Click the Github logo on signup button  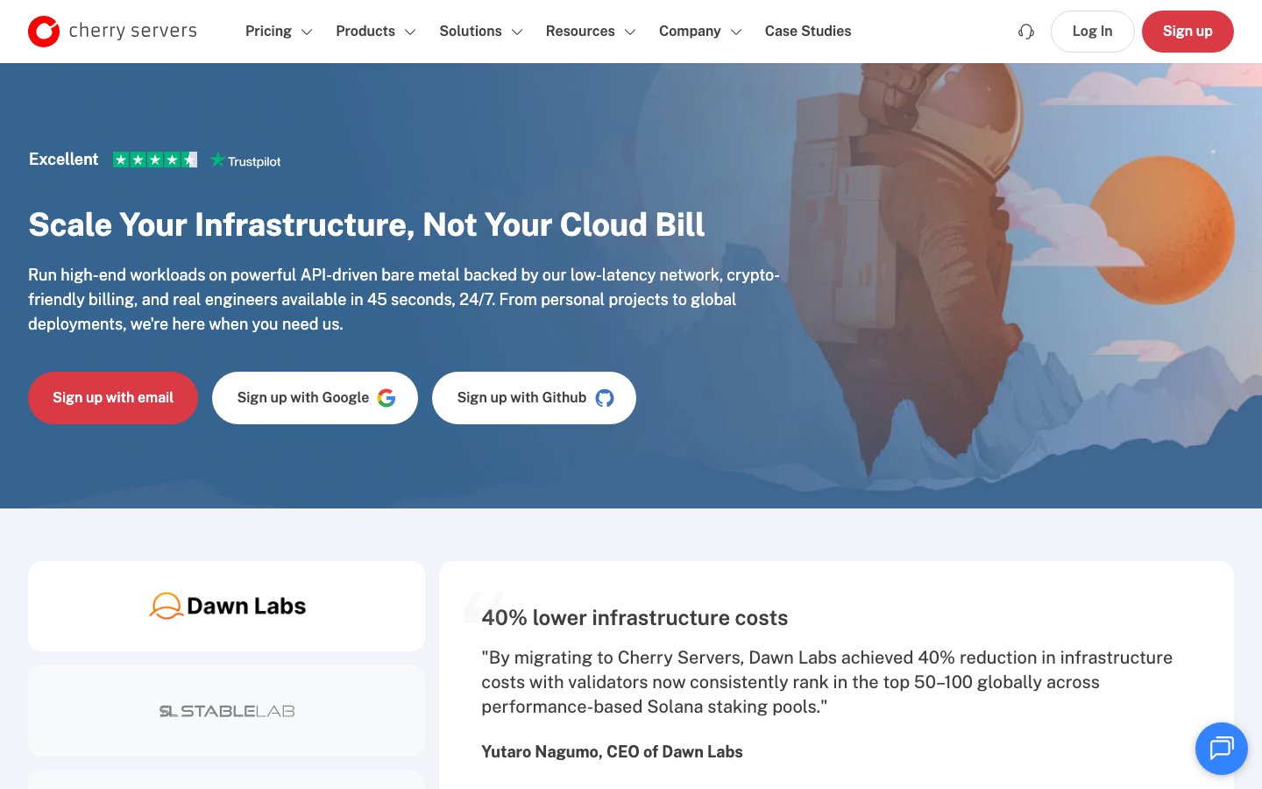pos(605,398)
